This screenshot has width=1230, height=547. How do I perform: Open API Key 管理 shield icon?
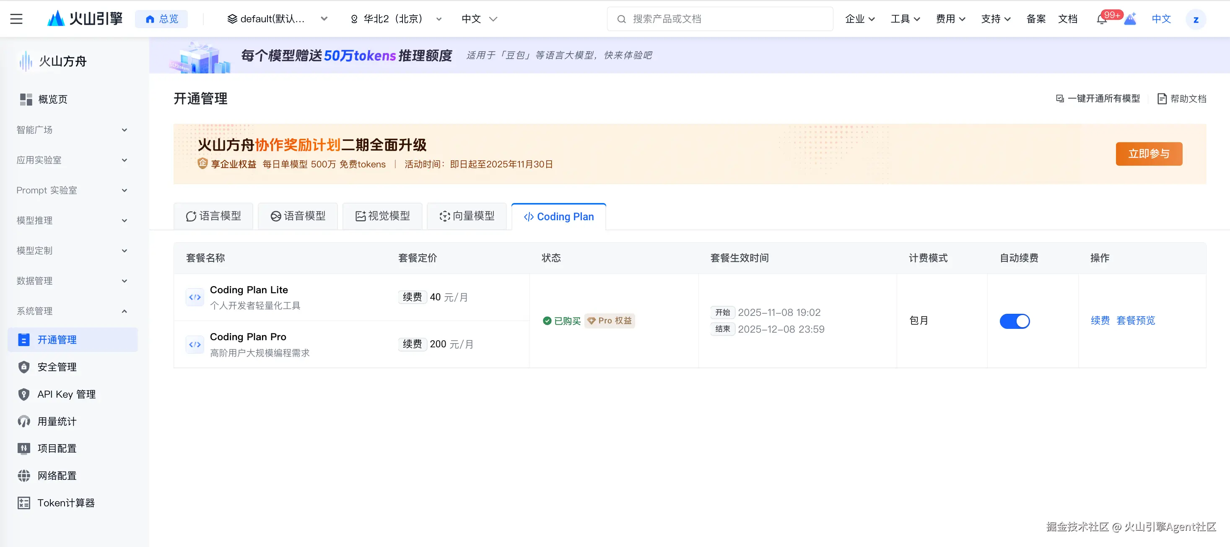click(x=24, y=394)
